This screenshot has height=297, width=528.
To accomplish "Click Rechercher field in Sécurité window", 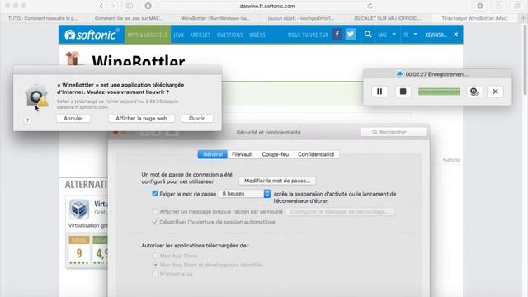I will pos(394,132).
